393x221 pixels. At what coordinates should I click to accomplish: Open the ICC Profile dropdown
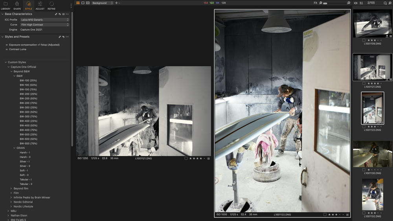point(45,20)
